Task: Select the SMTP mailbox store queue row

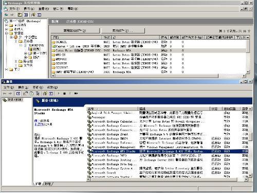Action: pyautogui.click(x=149, y=72)
